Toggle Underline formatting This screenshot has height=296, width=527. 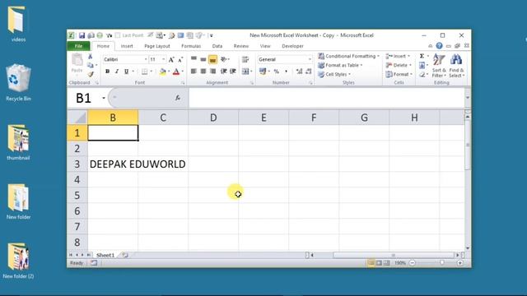[x=126, y=72]
